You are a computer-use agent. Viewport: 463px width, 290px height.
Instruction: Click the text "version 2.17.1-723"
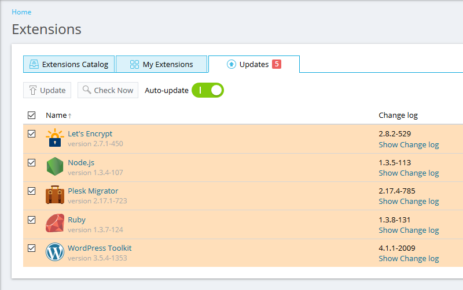pos(97,201)
